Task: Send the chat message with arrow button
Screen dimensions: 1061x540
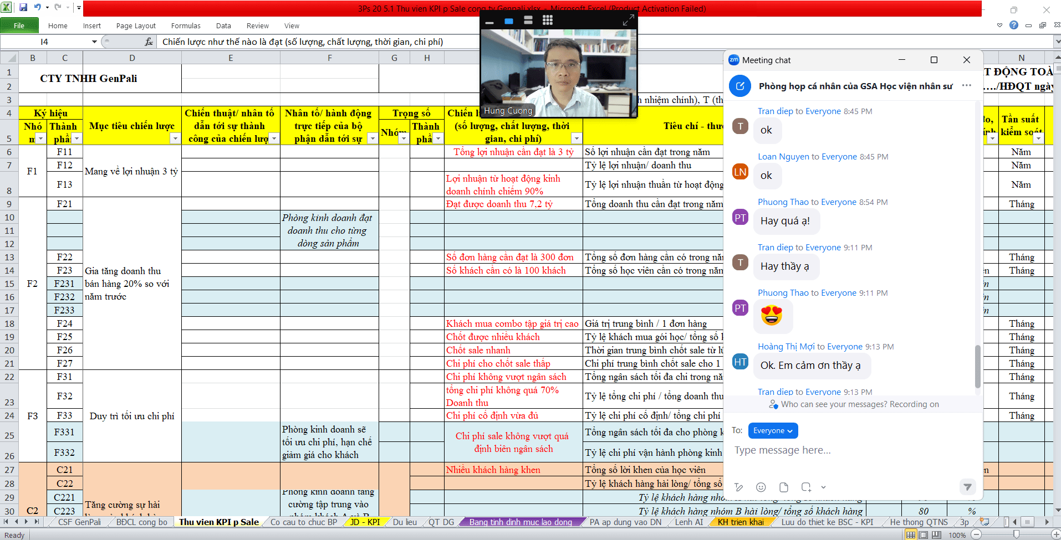Action: pos(967,487)
